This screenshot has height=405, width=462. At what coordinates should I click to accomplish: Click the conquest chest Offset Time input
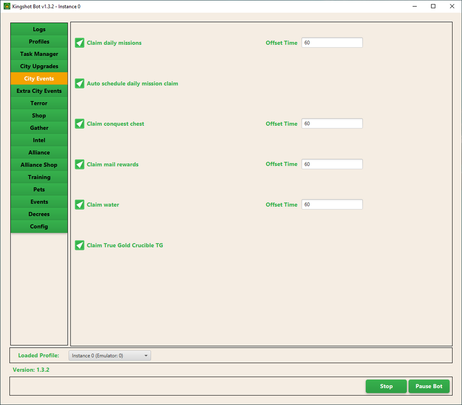pos(332,123)
